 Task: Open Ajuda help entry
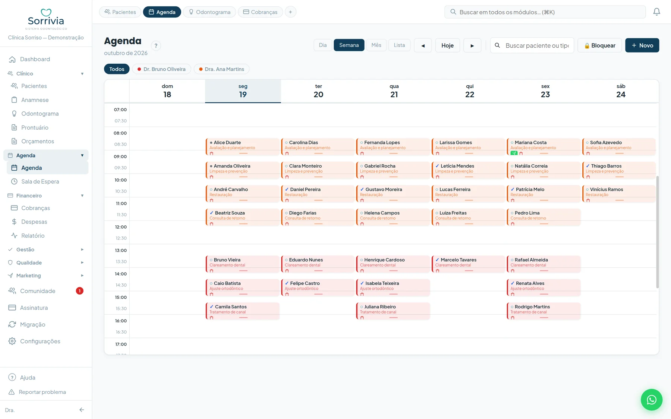click(x=46, y=377)
